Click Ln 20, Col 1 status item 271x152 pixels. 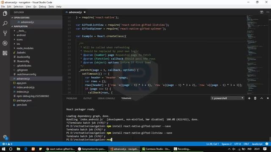click(x=213, y=144)
